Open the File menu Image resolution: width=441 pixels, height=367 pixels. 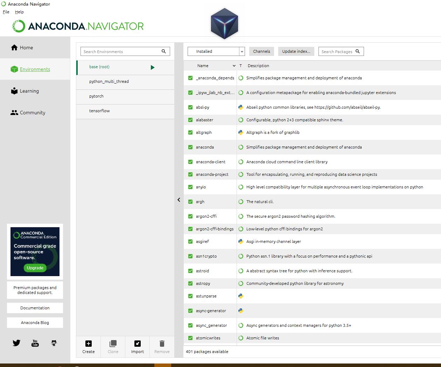click(x=6, y=12)
